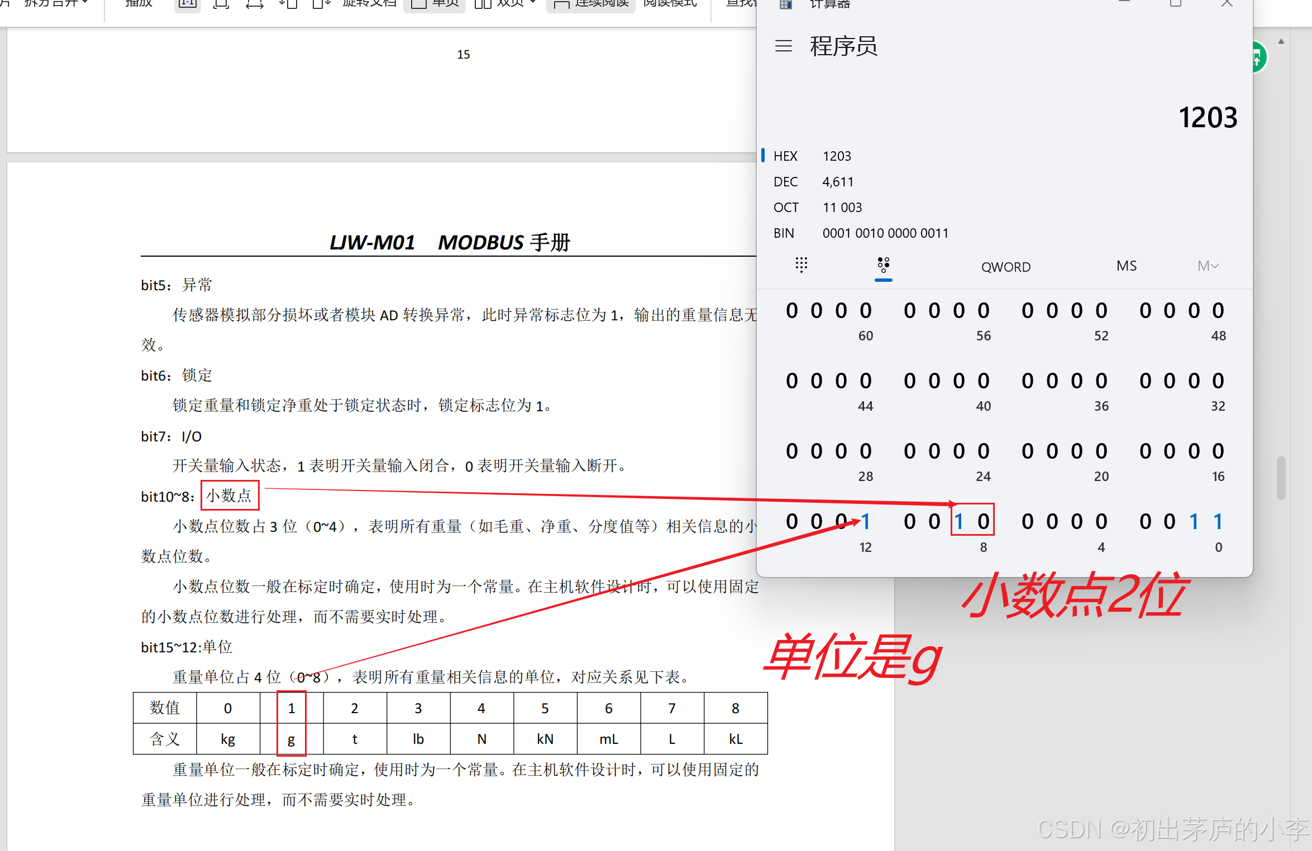Image resolution: width=1312 pixels, height=851 pixels.
Task: Click the QWORD word size button
Action: click(x=1005, y=267)
